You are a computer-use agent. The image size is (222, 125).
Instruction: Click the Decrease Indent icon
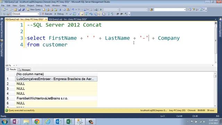click(x=118, y=14)
